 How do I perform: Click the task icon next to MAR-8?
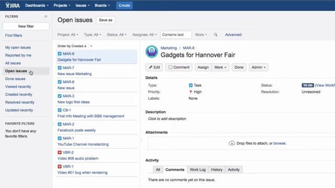pos(60,54)
